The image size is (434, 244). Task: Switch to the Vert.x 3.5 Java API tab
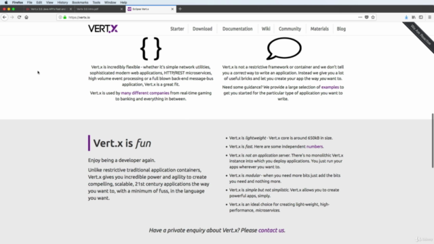tap(49, 9)
